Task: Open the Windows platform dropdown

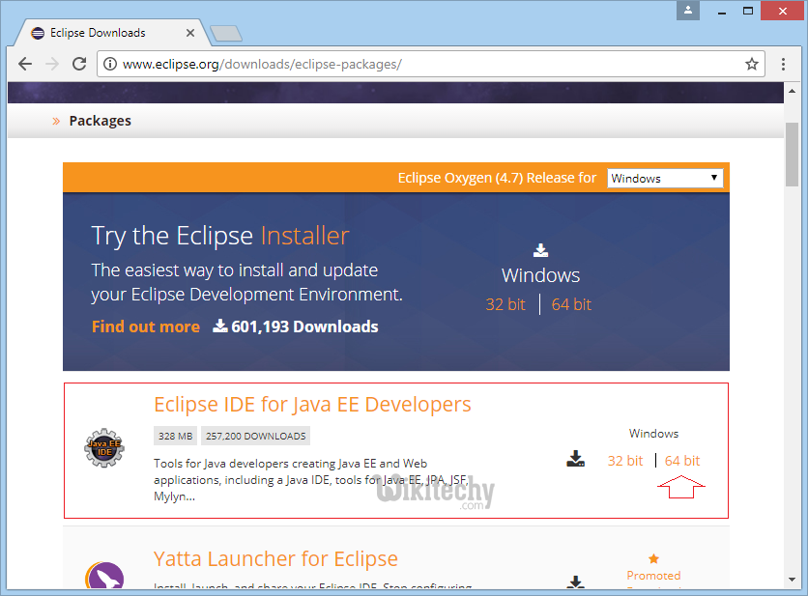Action: click(665, 178)
